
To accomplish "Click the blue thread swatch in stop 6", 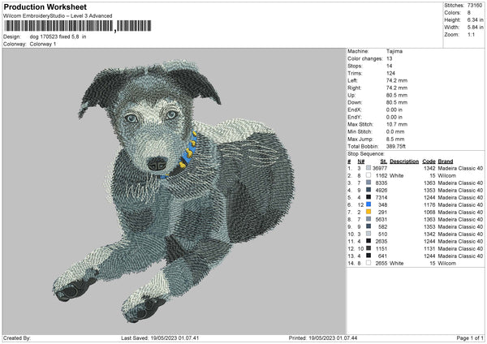I will [369, 204].
